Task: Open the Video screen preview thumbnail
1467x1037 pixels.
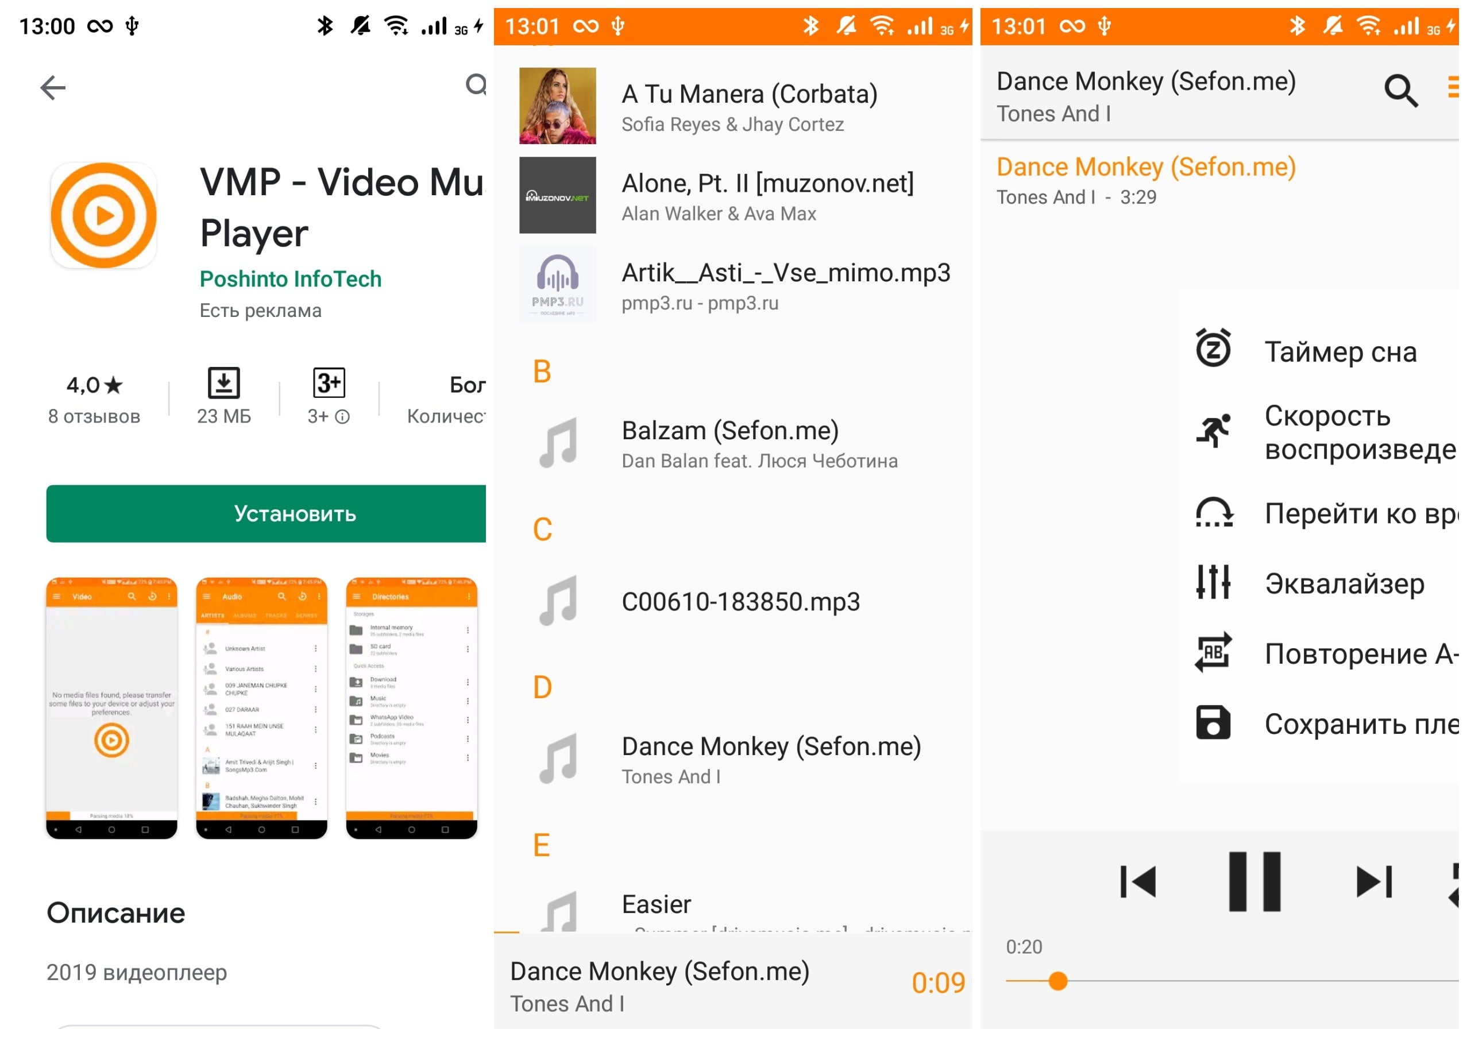Action: [x=112, y=708]
